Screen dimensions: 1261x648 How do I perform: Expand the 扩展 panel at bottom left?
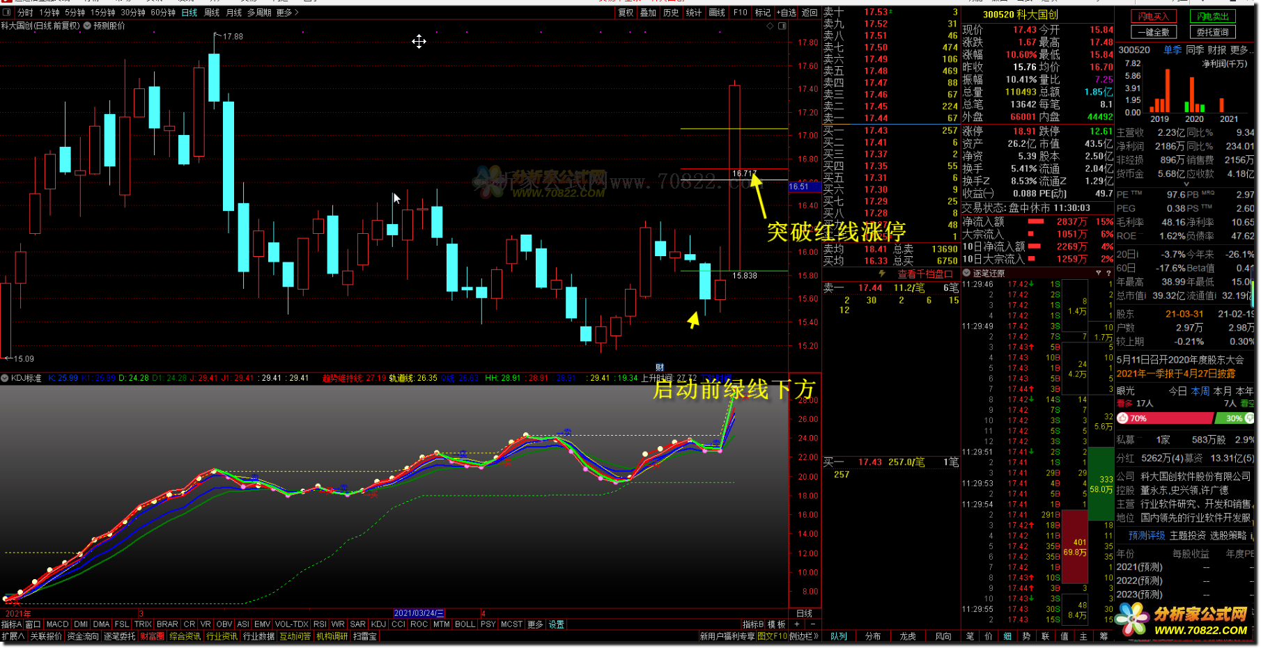[13, 636]
